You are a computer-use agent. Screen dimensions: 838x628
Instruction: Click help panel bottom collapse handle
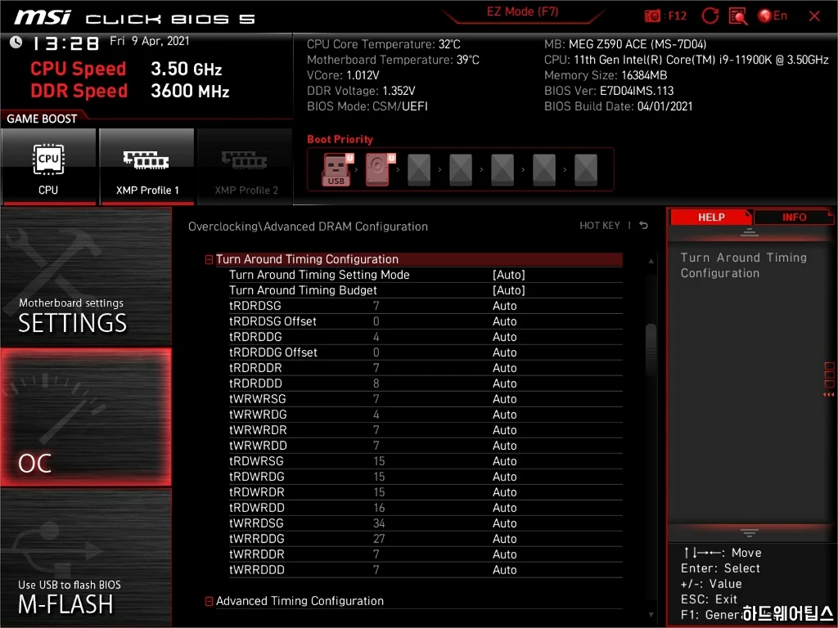(x=750, y=533)
